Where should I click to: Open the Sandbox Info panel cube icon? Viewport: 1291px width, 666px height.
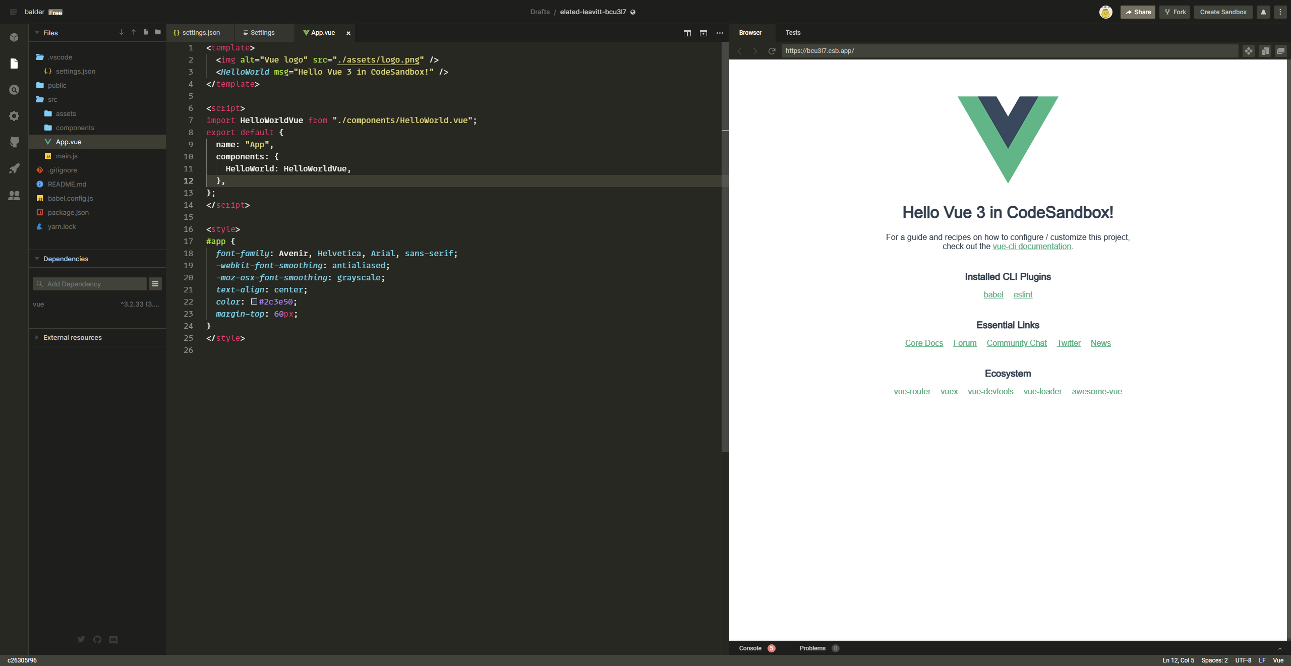click(14, 37)
